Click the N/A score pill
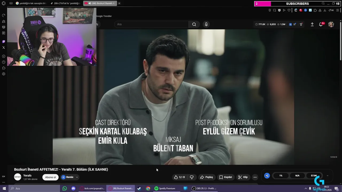The image size is (342, 192). [297, 176]
